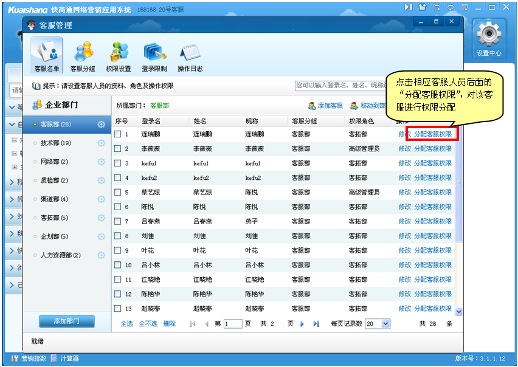Screen dimensions: 518x367
Task: Click gear icon next to 技术部
Action: pyautogui.click(x=102, y=143)
